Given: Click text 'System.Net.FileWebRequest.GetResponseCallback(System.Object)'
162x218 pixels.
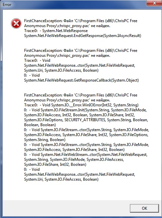Looking at the screenshot, I should pos(81,80).
